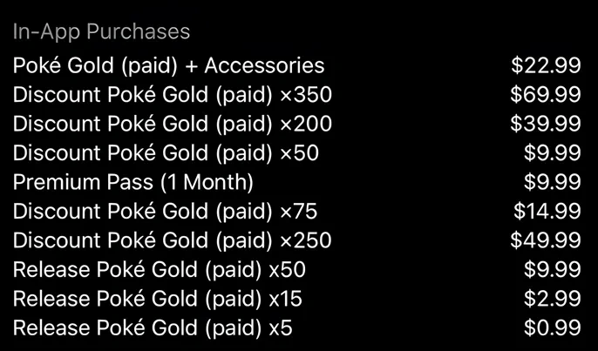Select Poké Gold (paid) + Accessories item
Screen dimensions: 598x351
click(168, 65)
